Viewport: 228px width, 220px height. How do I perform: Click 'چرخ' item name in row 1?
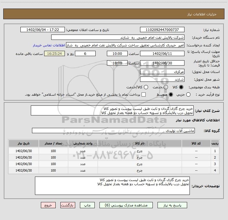[139, 151]
